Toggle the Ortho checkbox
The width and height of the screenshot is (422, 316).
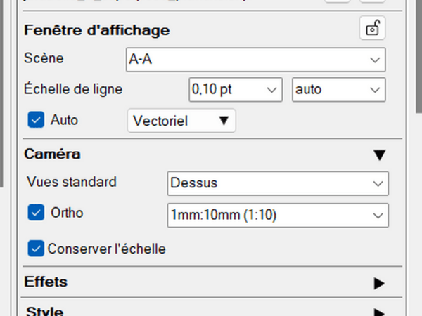click(36, 212)
